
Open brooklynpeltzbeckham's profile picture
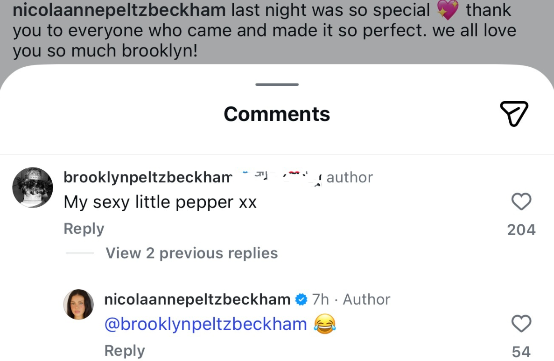33,187
